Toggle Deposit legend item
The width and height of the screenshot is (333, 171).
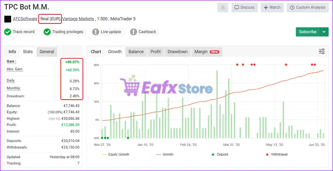coord(220,154)
